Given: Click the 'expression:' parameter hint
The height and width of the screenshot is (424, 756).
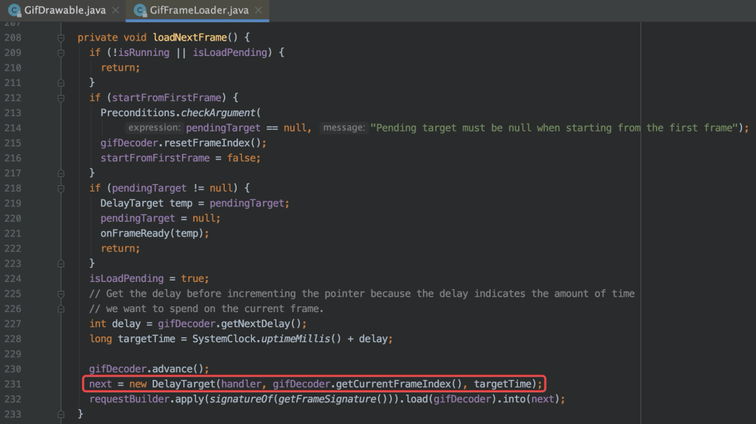Looking at the screenshot, I should coord(154,127).
